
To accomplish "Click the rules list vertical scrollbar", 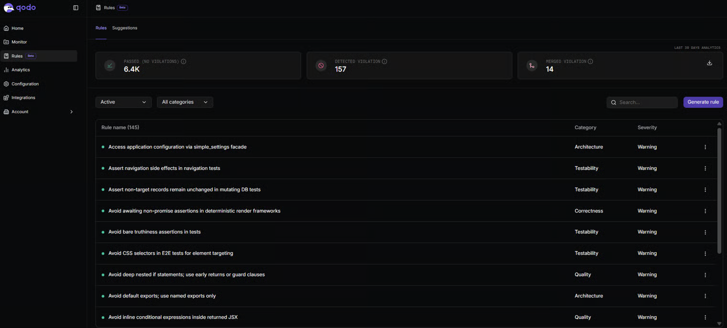I will [x=719, y=191].
